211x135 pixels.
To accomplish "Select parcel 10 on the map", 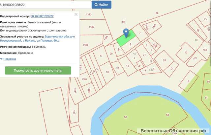I will tap(186, 52).
